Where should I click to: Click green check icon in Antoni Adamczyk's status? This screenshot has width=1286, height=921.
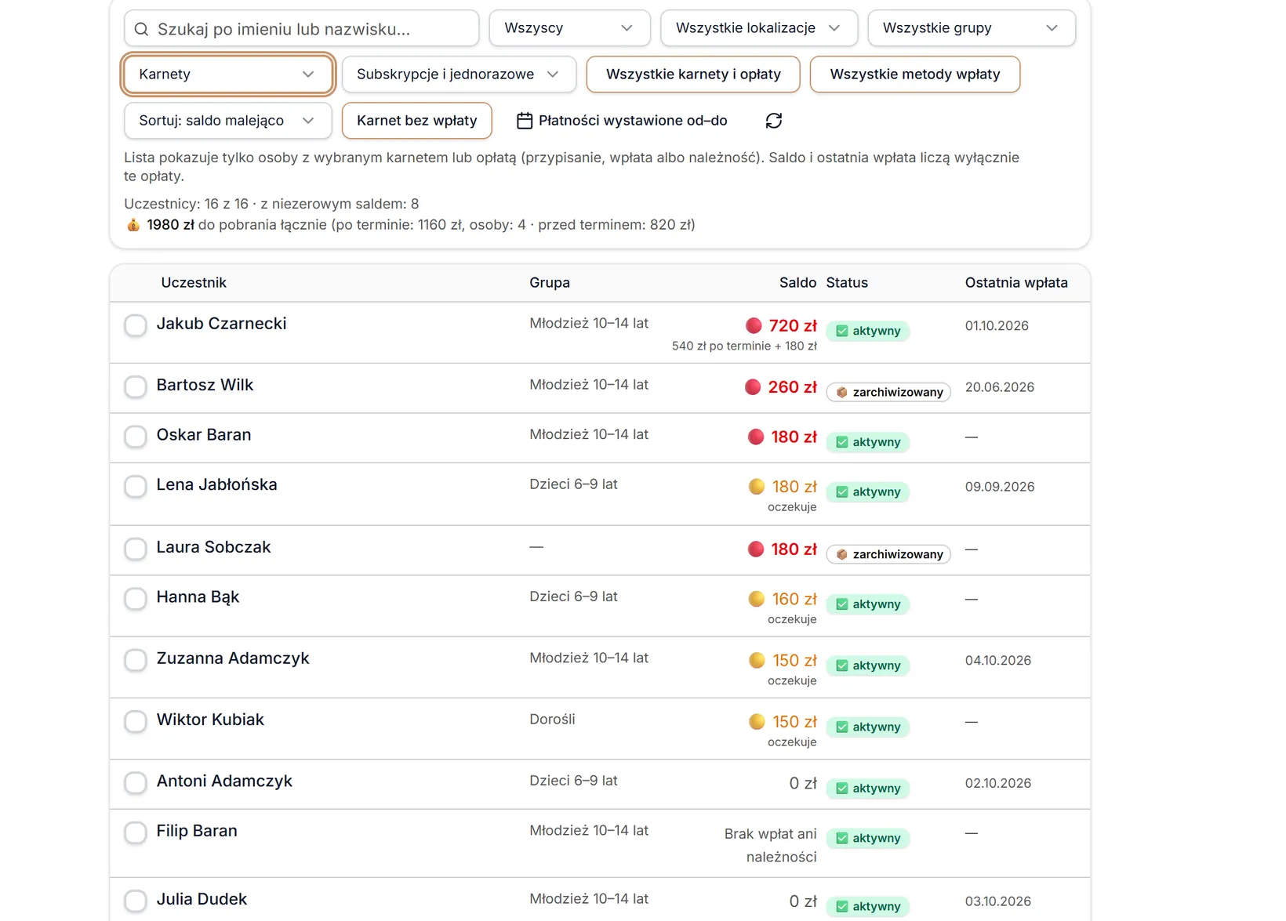pos(841,789)
